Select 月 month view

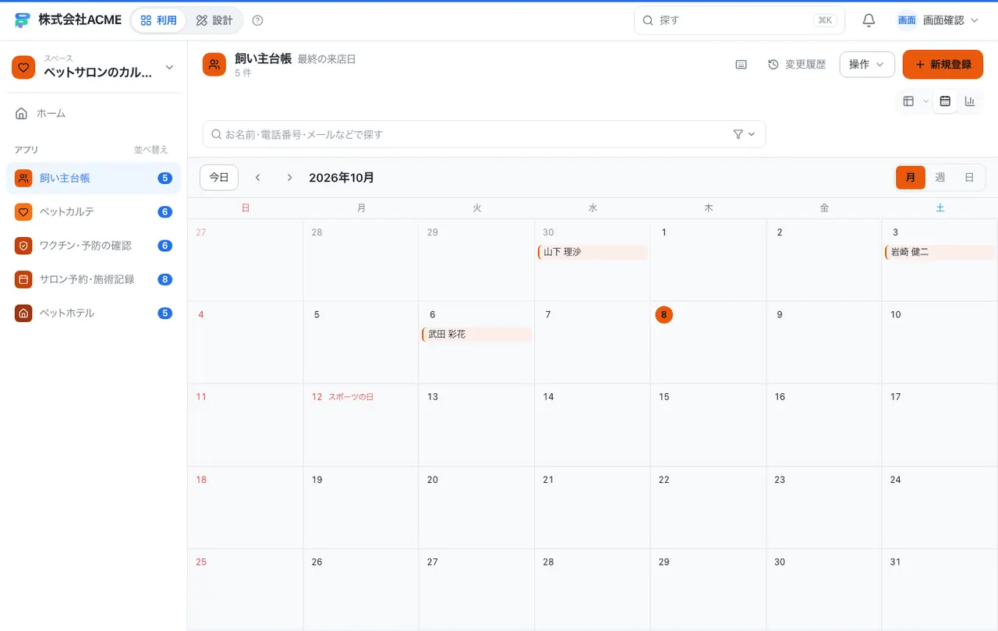coord(911,178)
